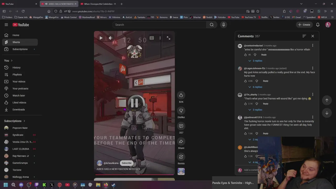Open Liked videos in the sidebar
This screenshot has width=336, height=189.
(x=20, y=102)
